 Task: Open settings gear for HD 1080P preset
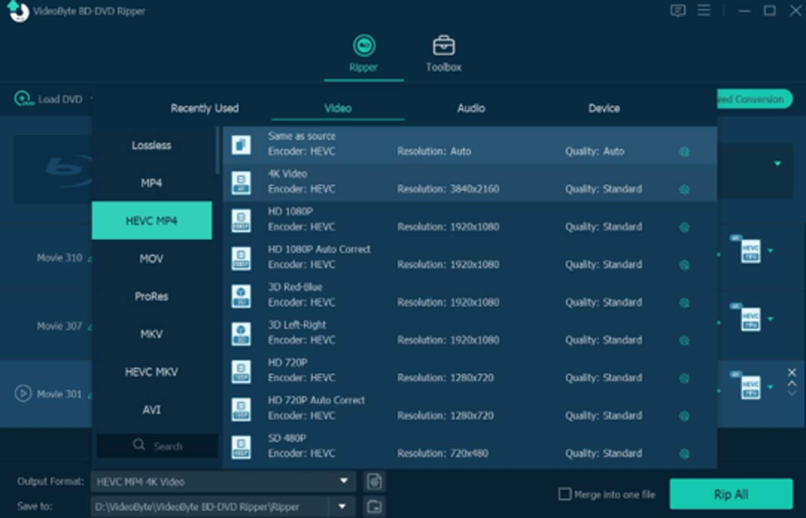tap(684, 227)
